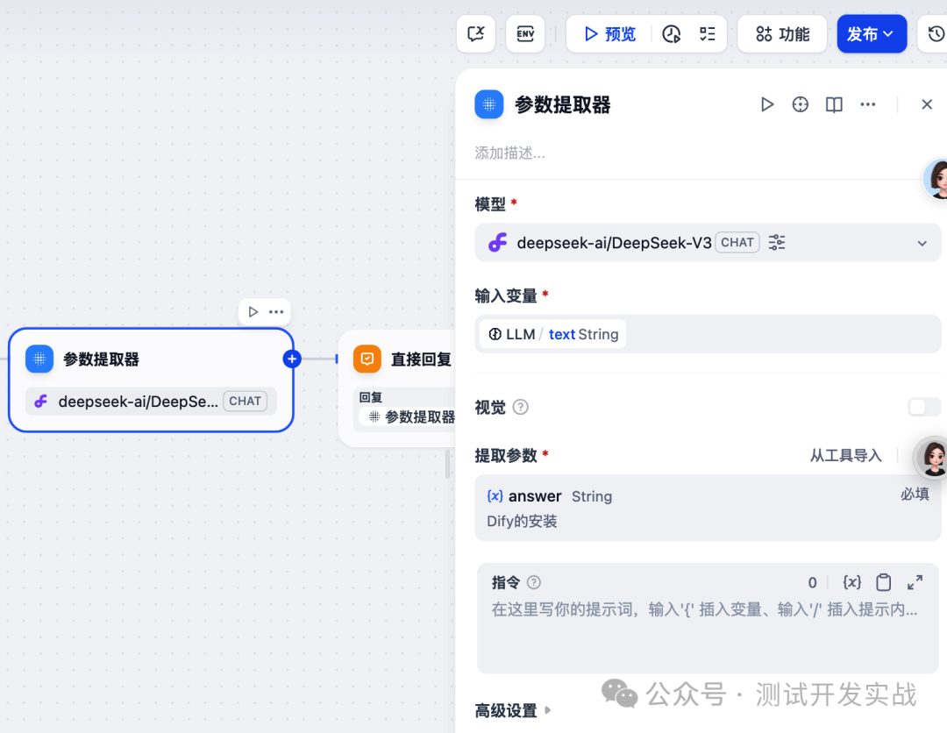Click Import from tools (从工具导入) link

tap(845, 455)
